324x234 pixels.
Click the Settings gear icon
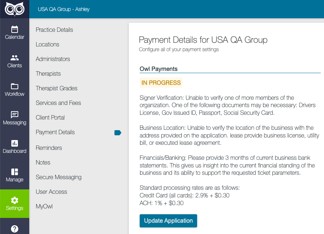tap(15, 200)
